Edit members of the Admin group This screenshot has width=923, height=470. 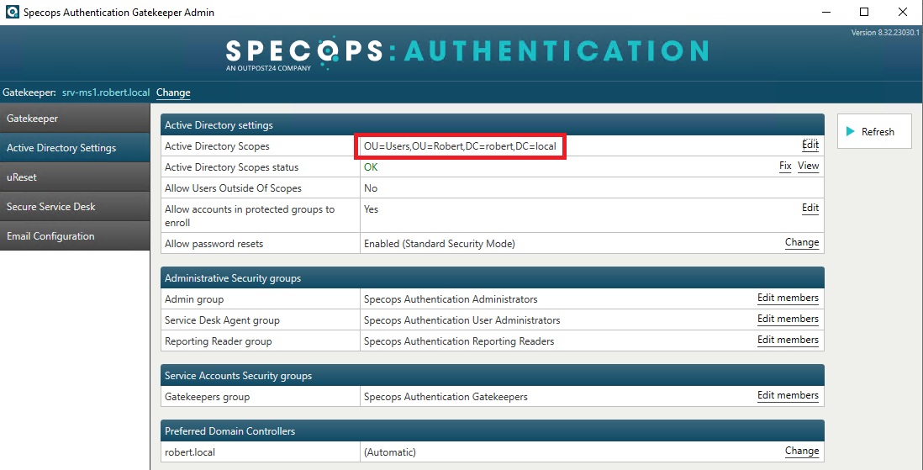click(x=788, y=298)
